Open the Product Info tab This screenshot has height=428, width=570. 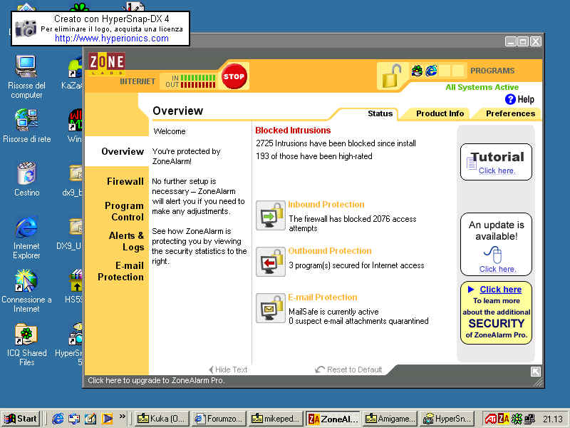440,113
